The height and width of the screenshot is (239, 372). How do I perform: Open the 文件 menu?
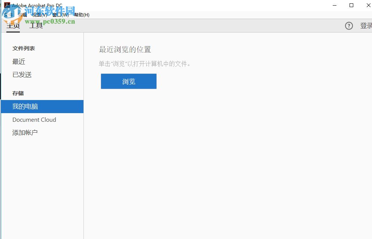pos(7,15)
